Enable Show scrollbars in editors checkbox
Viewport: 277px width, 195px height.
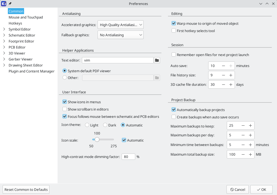tap(65, 109)
